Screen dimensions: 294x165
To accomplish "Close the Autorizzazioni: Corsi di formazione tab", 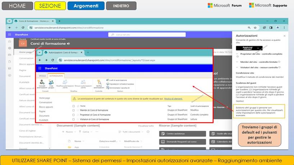I will click(x=82, y=53).
